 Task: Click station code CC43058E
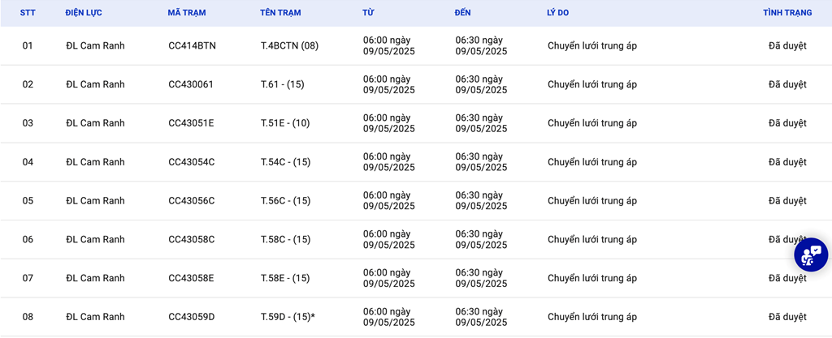pos(191,278)
